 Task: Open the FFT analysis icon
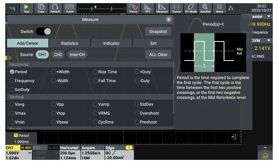click(x=148, y=8)
